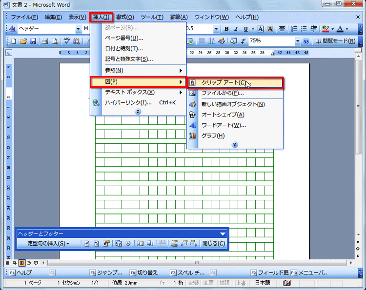Toggle character border A button
Image resolution: width=366 pixels, height=290 pixels.
[261, 29]
